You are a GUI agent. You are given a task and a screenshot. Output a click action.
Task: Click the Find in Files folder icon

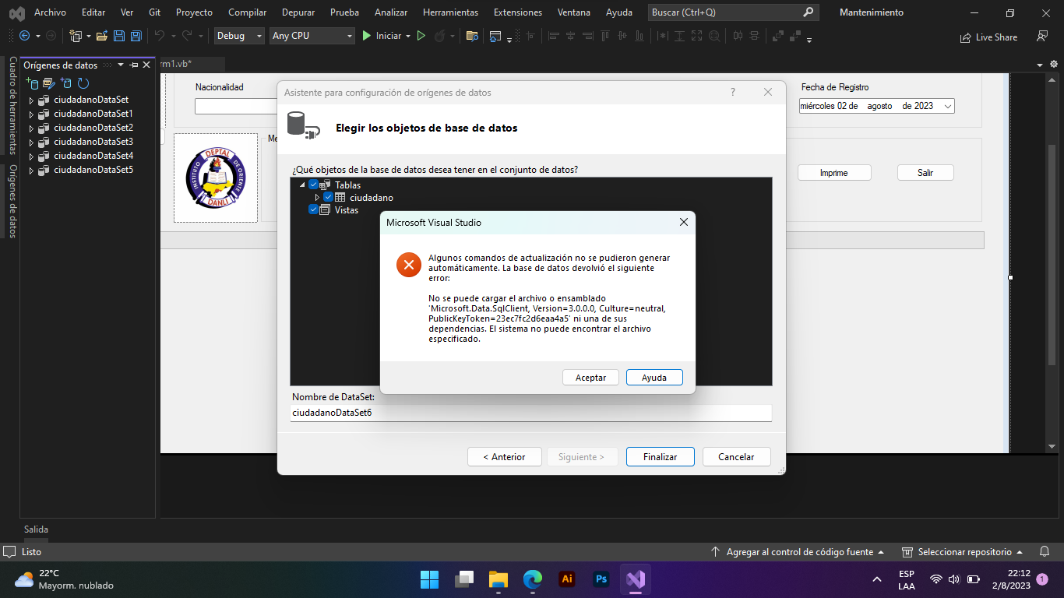coord(471,36)
